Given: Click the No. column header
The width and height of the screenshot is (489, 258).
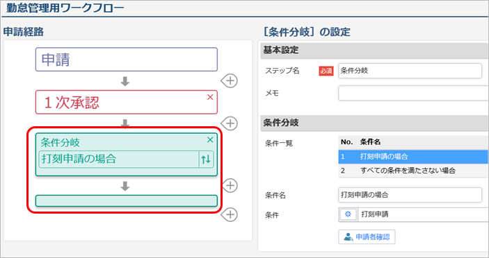Looking at the screenshot, I should pos(347,142).
